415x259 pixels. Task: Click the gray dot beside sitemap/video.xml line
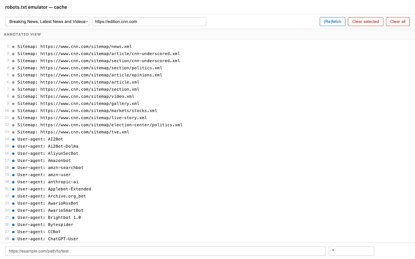(13, 96)
